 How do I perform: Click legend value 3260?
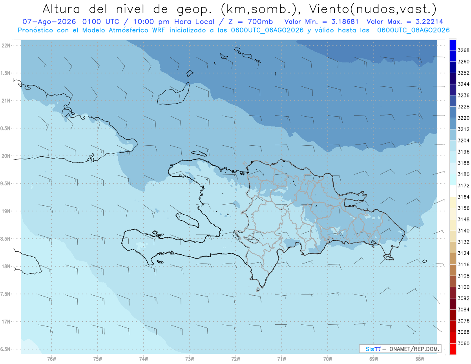click(464, 62)
